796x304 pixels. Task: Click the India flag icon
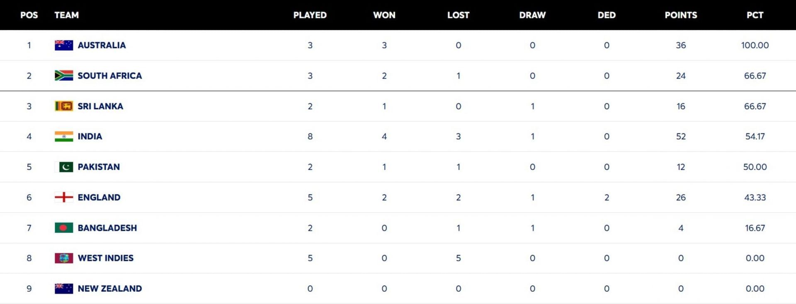(x=64, y=136)
